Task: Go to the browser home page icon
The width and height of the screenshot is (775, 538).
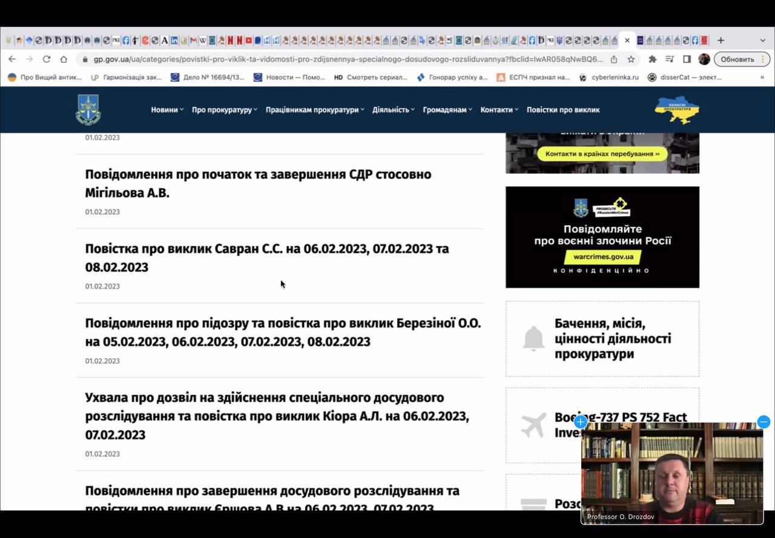Action: [x=64, y=59]
